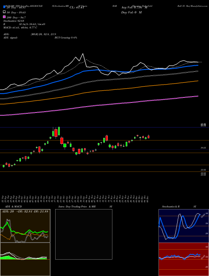
Task: Select the '200 Day = 34.7' legend text
Action: click(x=16, y=17)
